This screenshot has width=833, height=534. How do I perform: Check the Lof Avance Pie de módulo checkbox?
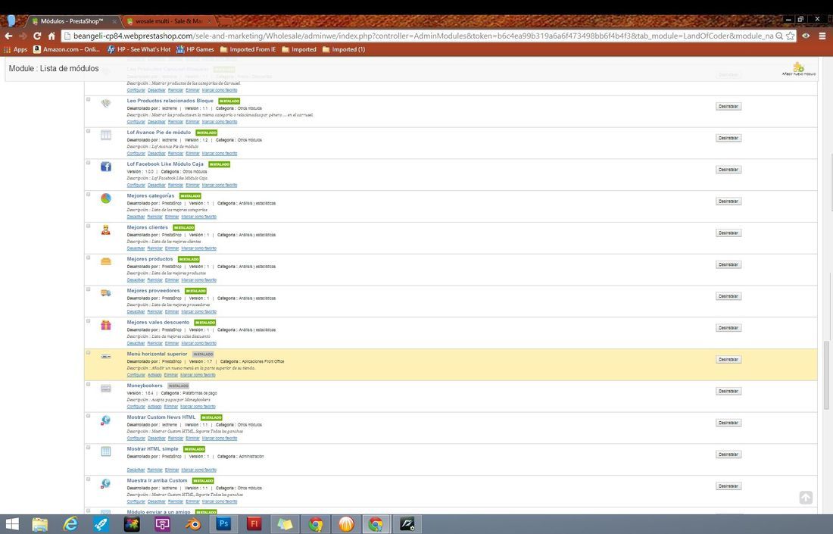(x=89, y=131)
